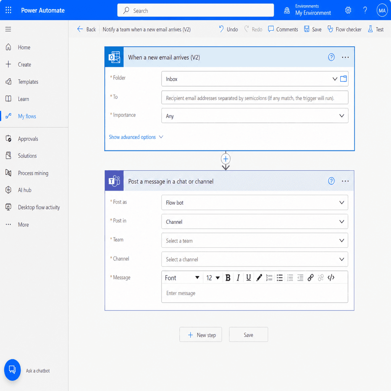Select the When a new email arrives title
391x391 pixels.
pos(164,57)
